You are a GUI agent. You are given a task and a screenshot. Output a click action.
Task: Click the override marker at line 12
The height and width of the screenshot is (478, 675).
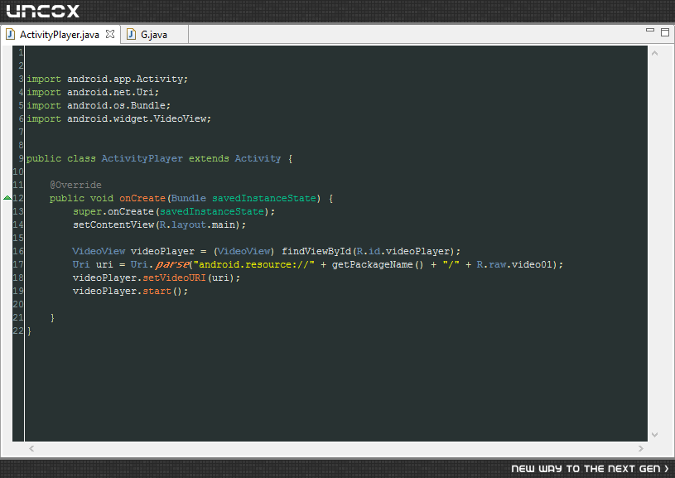[7, 198]
